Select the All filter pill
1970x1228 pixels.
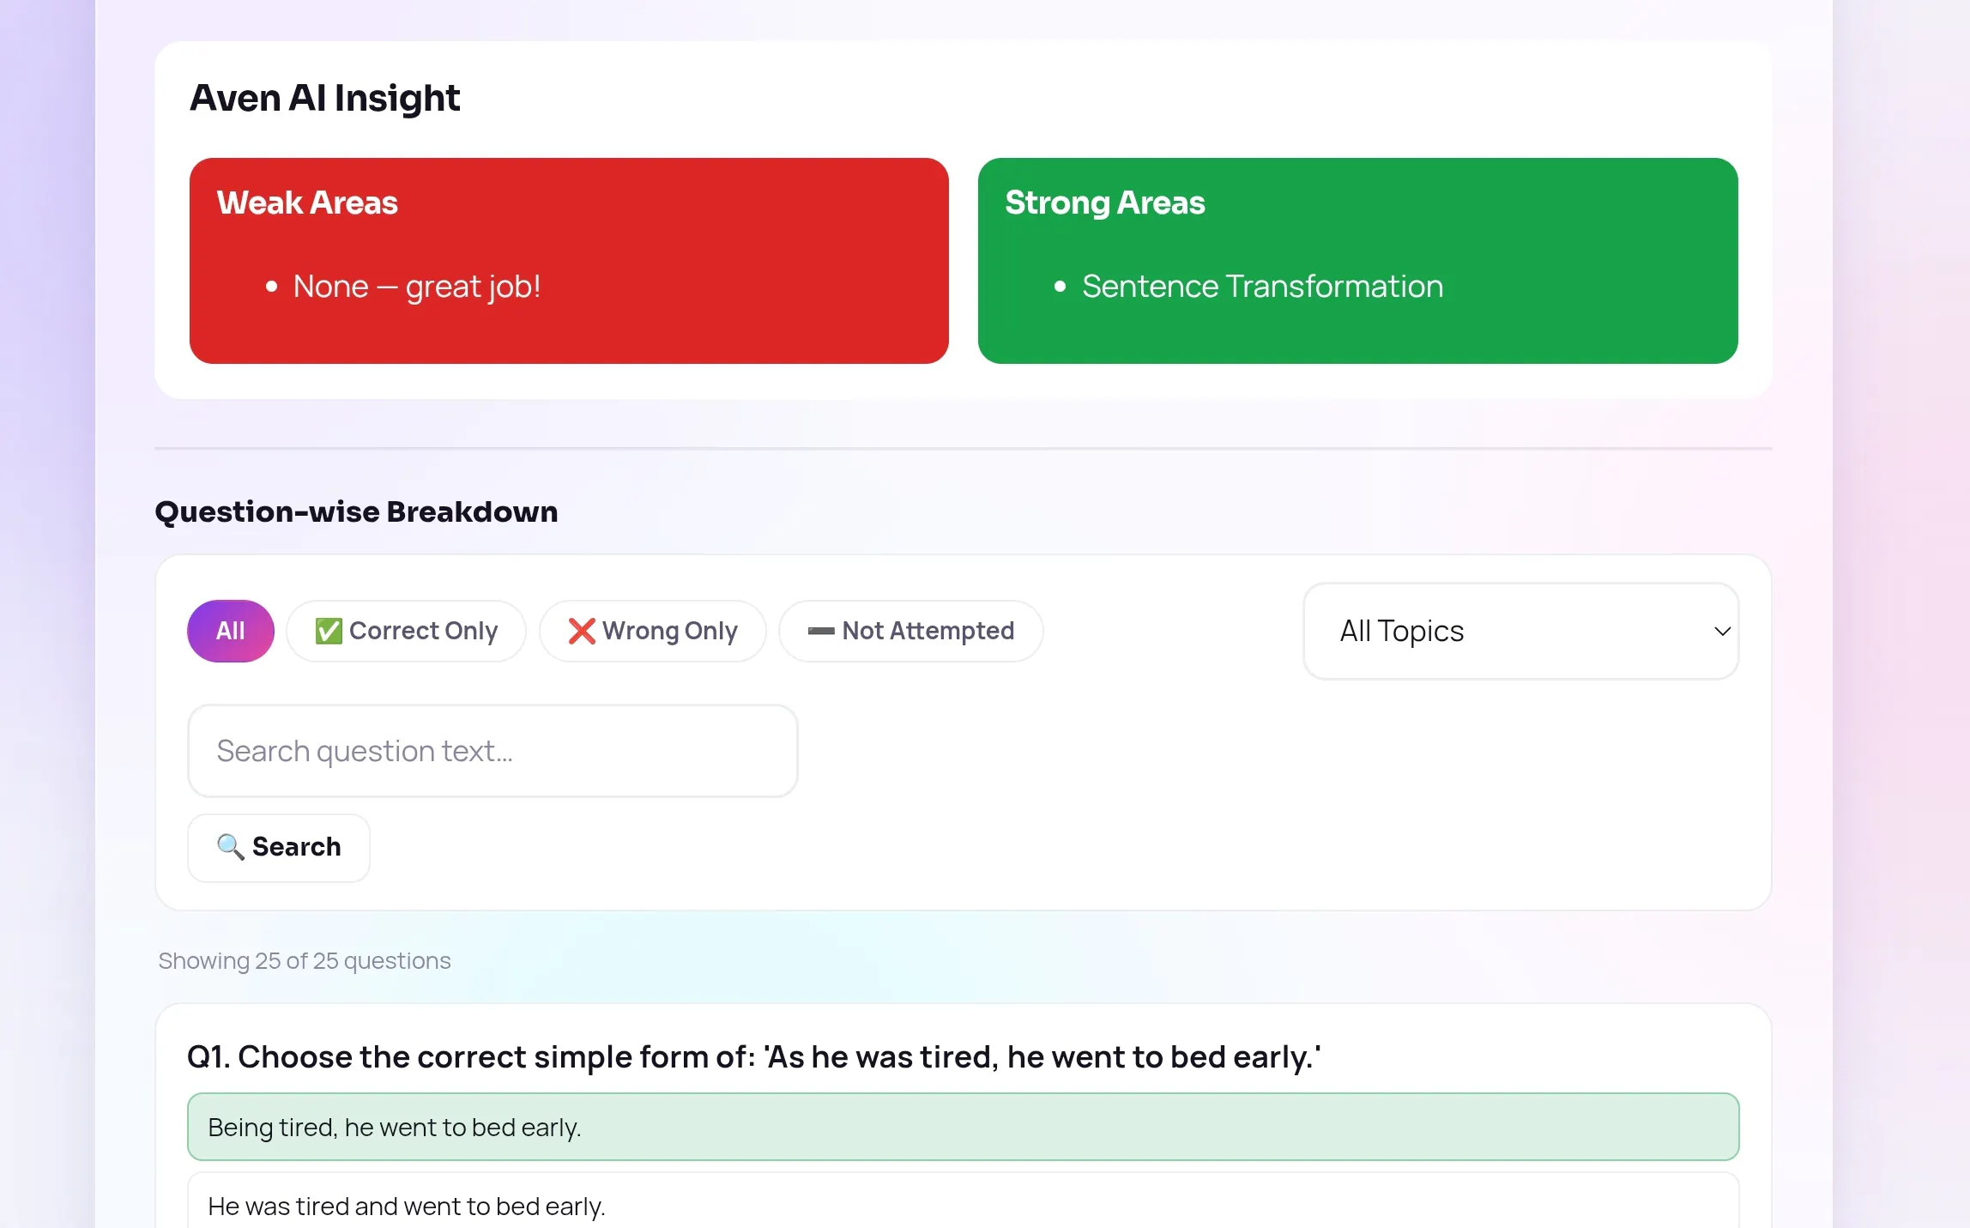click(x=231, y=631)
